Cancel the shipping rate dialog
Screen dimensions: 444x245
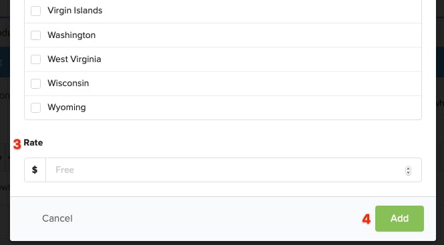pyautogui.click(x=57, y=218)
